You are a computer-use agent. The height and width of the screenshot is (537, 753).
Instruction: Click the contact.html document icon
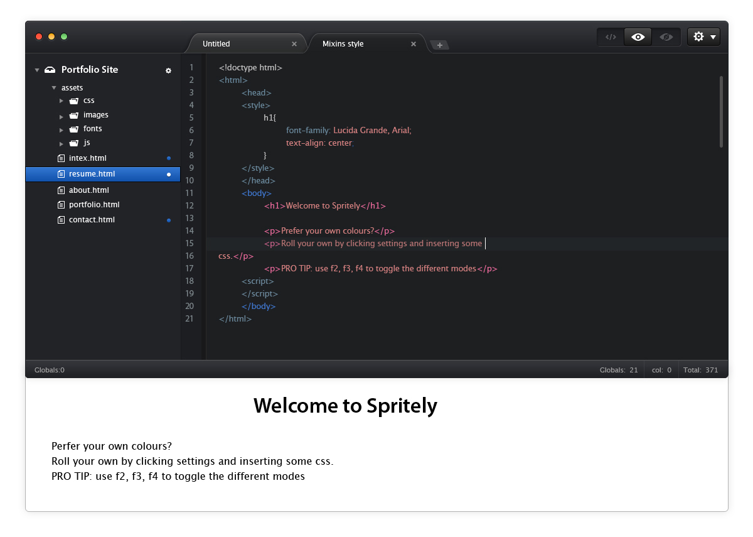pyautogui.click(x=61, y=220)
